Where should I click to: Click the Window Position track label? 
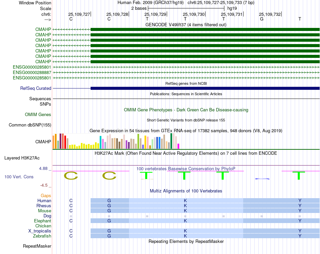click(x=35, y=3)
